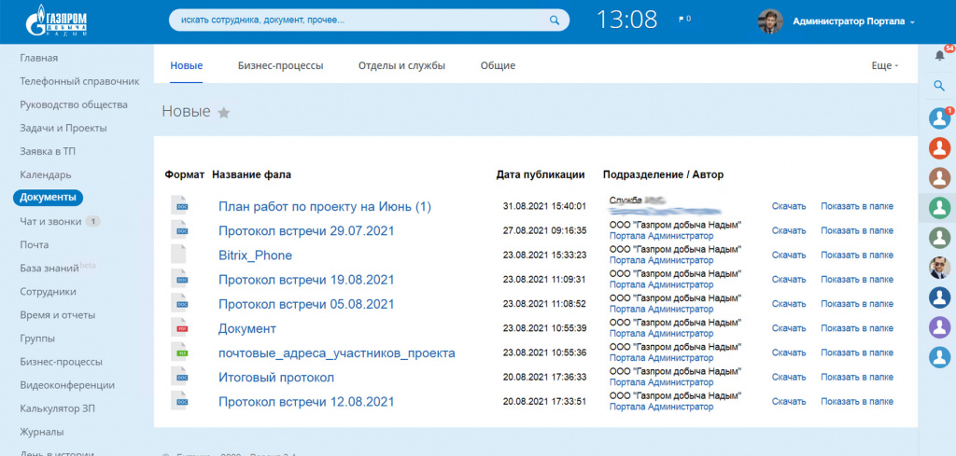Expand the Администратор Портала user menu

[x=853, y=21]
